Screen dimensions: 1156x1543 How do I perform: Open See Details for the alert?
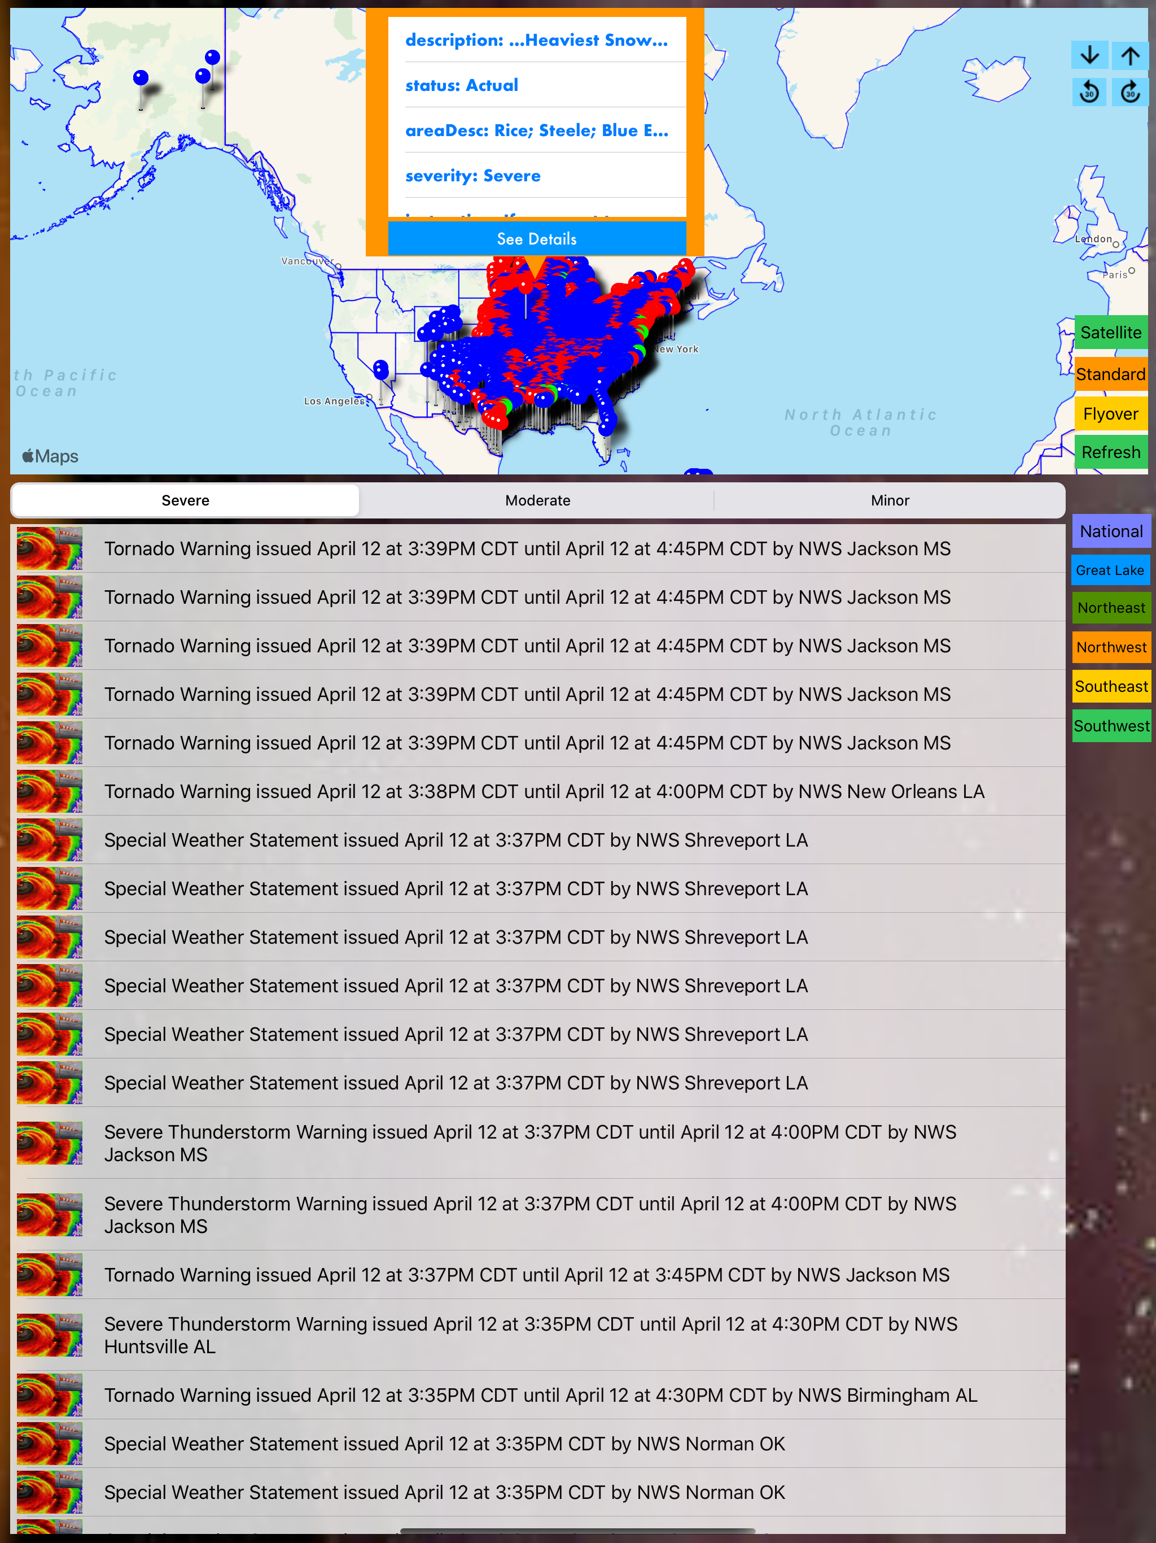pyautogui.click(x=537, y=238)
